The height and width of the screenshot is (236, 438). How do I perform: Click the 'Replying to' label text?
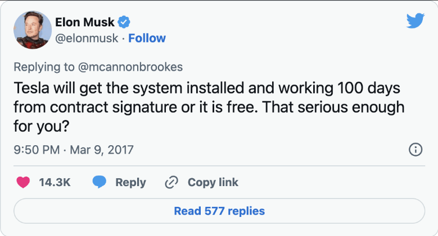tap(44, 67)
